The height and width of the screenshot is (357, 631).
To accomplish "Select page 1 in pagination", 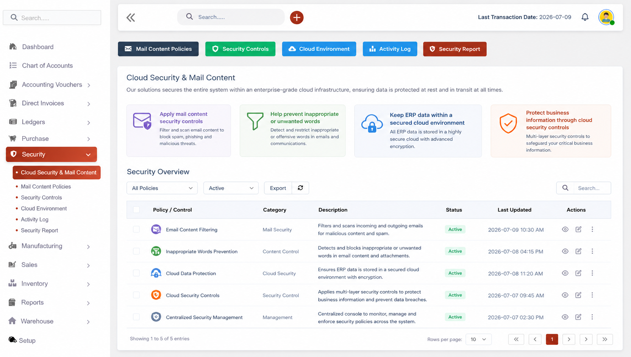I will pos(552,339).
